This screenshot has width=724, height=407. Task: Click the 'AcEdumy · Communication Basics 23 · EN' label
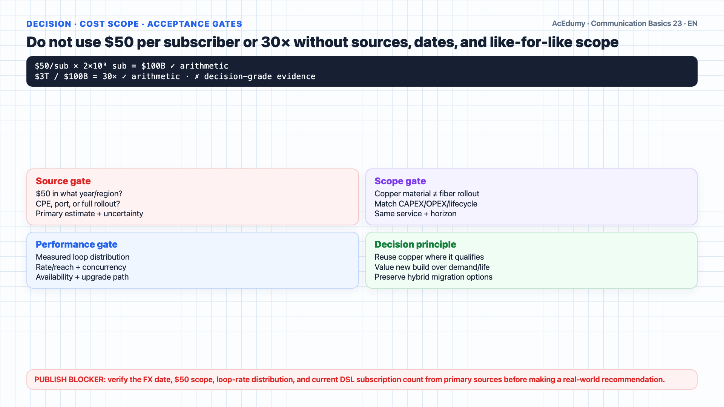click(624, 23)
